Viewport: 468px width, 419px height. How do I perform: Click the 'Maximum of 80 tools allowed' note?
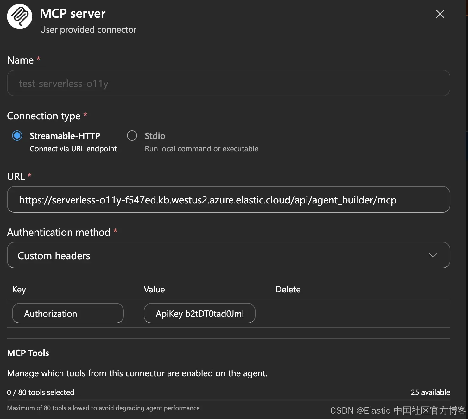tap(104, 408)
